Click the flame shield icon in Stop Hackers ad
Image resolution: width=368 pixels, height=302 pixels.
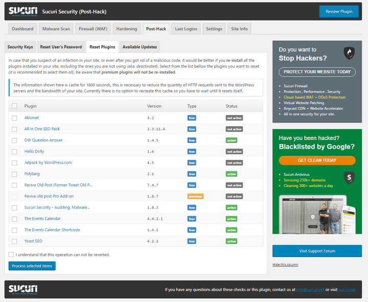(x=349, y=53)
